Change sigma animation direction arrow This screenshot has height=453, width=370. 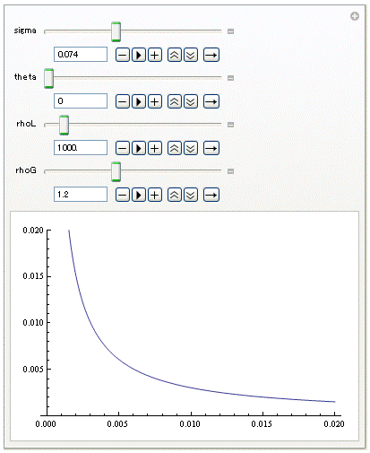[x=211, y=55]
